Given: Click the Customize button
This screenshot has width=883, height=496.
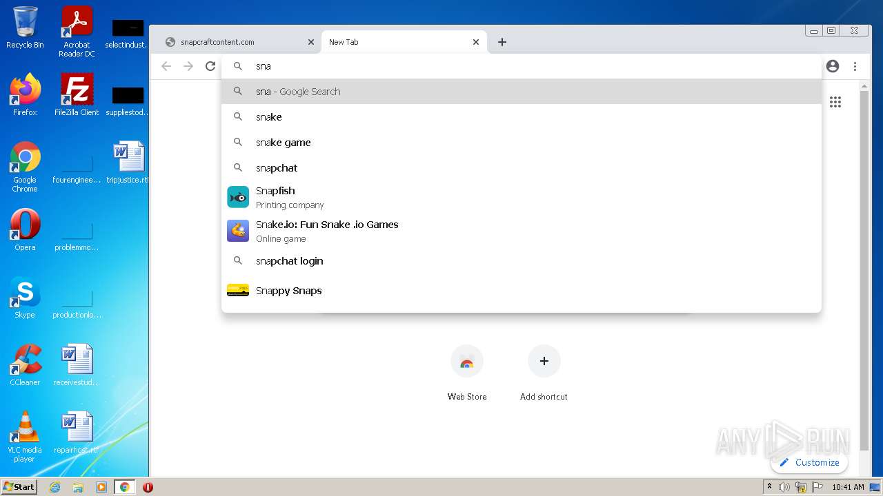Looking at the screenshot, I should coord(809,462).
